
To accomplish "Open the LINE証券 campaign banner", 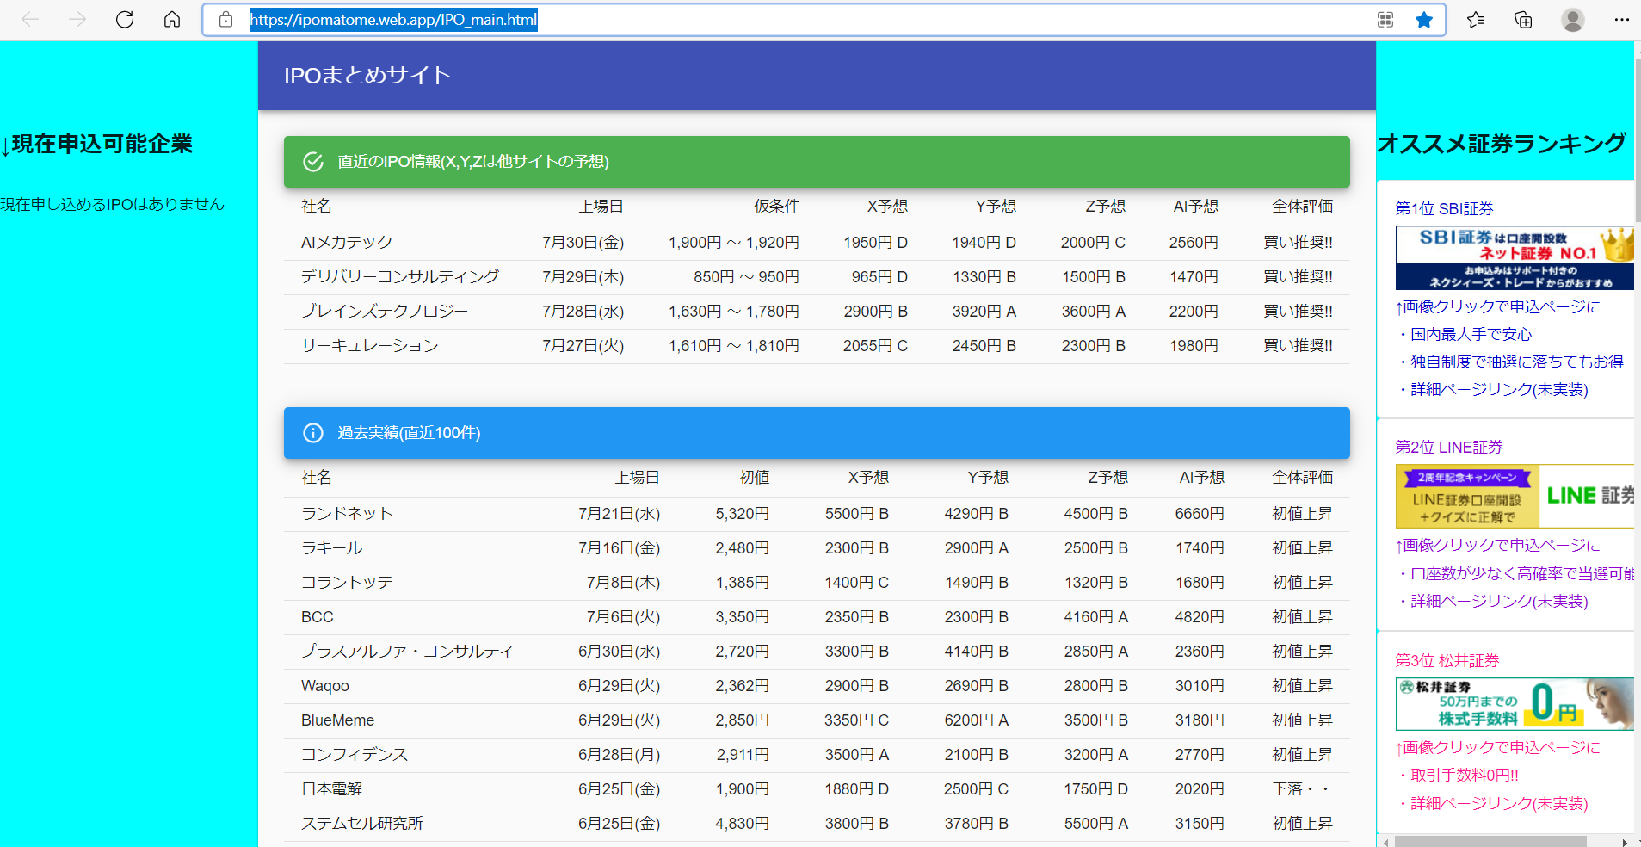I will coord(1514,496).
